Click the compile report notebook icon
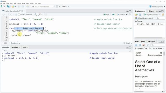 46,14
